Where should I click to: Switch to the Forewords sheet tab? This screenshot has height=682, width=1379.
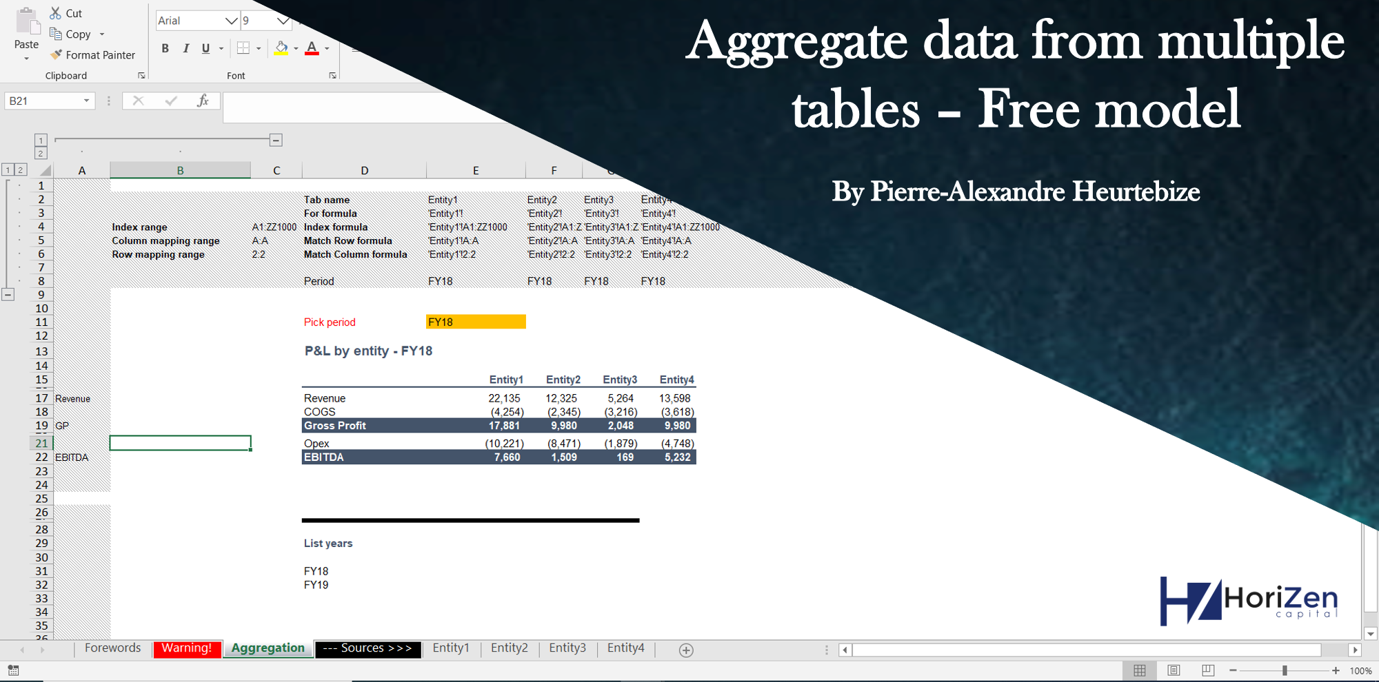pos(112,648)
